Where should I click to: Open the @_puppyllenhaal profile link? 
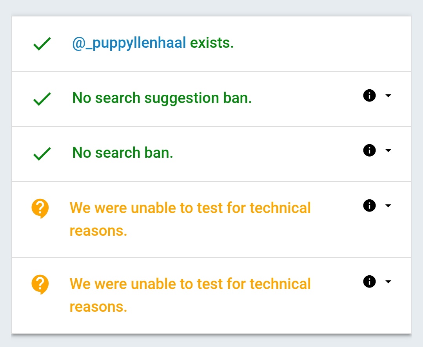coord(129,43)
